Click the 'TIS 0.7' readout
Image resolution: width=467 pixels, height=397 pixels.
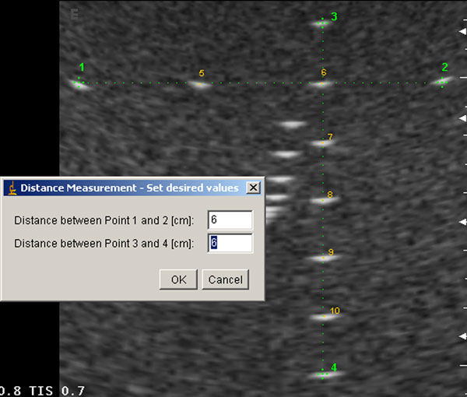[x=57, y=391]
